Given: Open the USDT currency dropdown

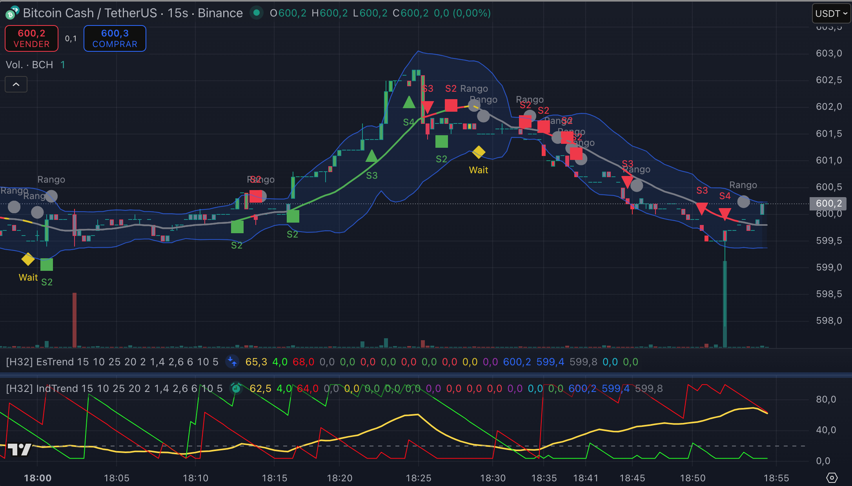Looking at the screenshot, I should [831, 13].
